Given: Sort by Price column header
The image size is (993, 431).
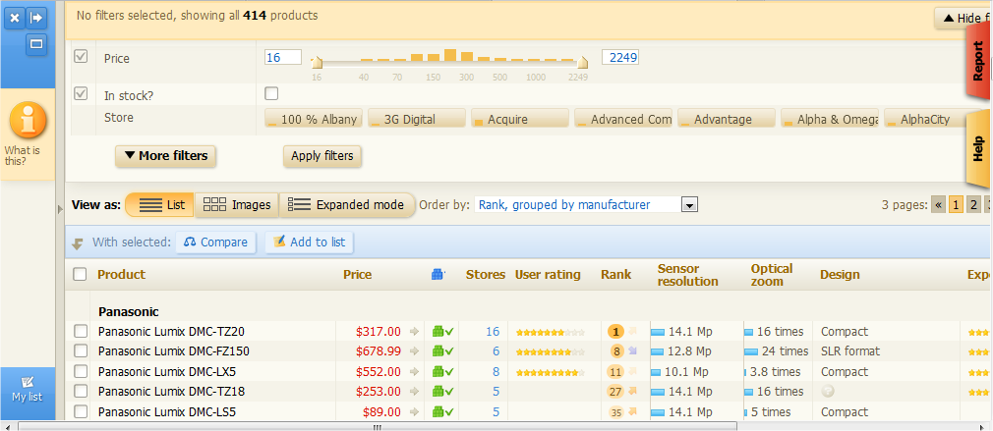Looking at the screenshot, I should pyautogui.click(x=357, y=274).
